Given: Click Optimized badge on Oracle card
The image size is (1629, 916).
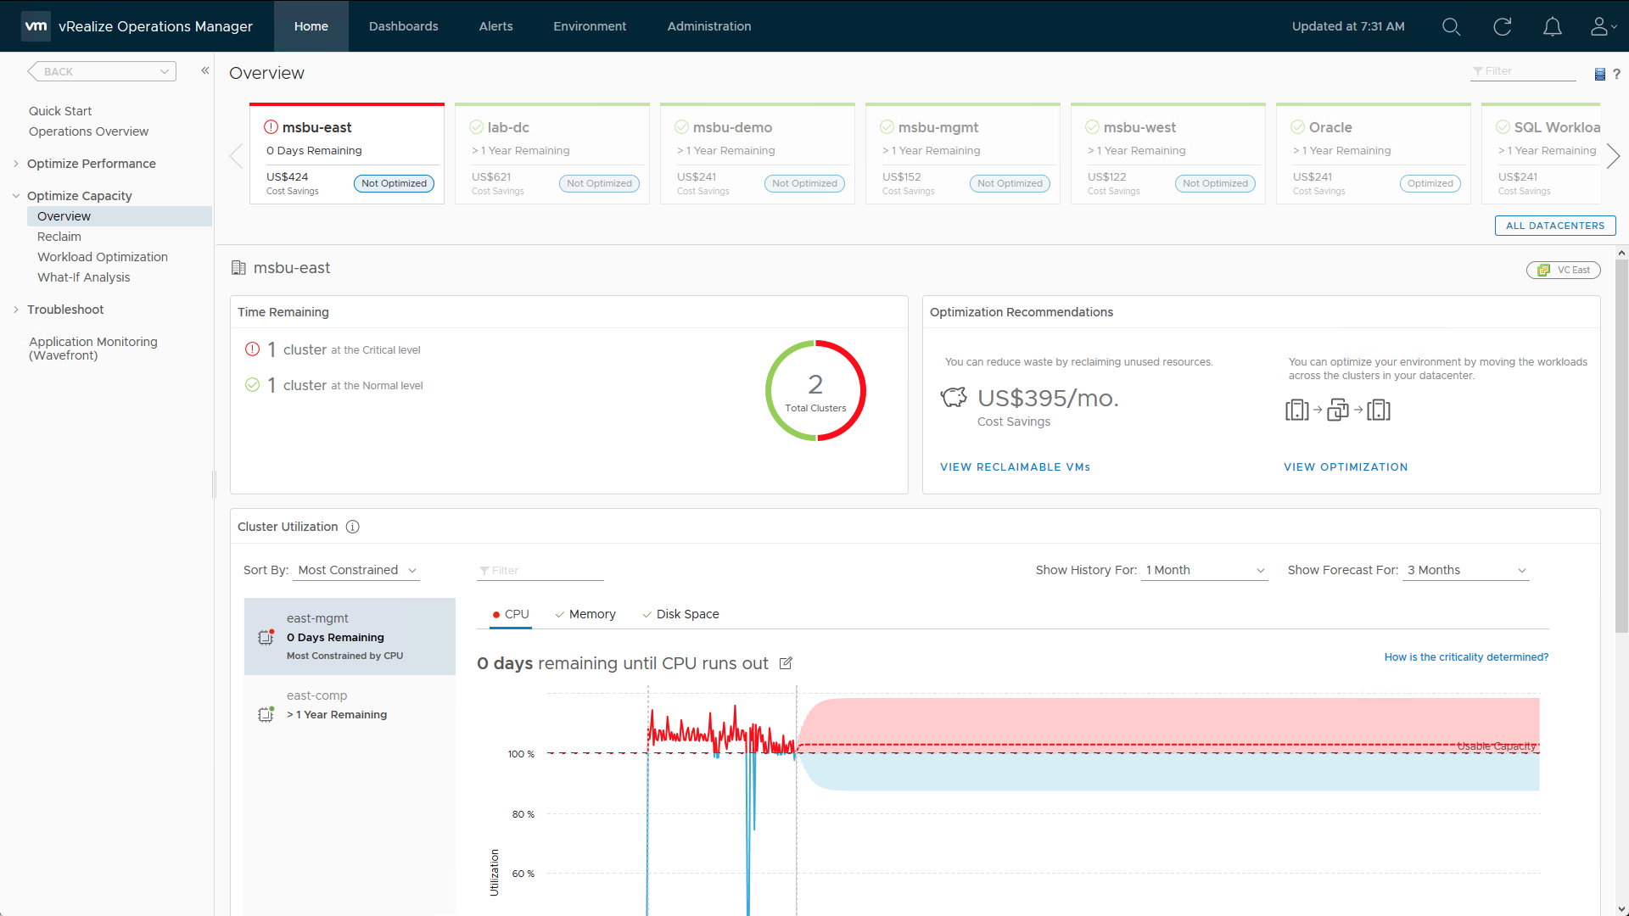Looking at the screenshot, I should click(1430, 183).
